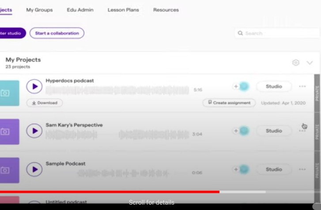The width and height of the screenshot is (321, 210).
Task: Open more options for Hyperdocs podcast
Action: [302, 87]
